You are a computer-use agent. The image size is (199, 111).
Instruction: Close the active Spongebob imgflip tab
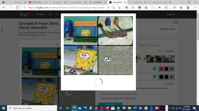coord(125,2)
